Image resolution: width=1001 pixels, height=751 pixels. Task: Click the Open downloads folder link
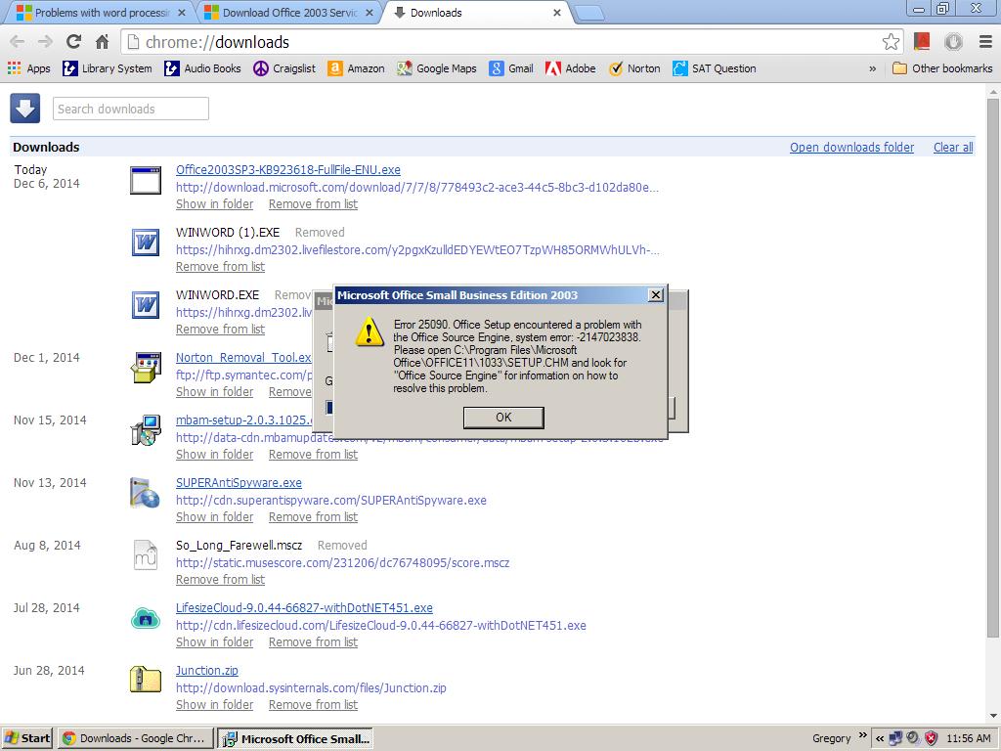click(851, 148)
